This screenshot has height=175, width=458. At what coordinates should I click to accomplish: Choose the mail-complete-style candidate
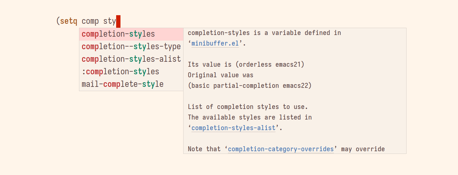(122, 84)
